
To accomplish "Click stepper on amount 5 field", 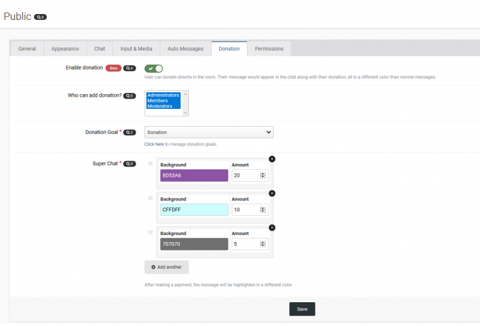I will [262, 244].
